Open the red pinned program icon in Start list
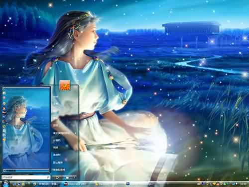 point(4,109)
